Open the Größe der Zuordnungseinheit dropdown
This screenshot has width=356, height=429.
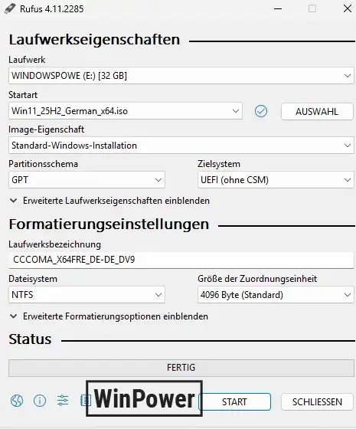(x=276, y=295)
